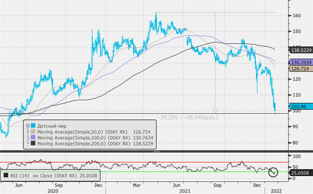Click the 160 price axis tick label
313x194 pixels.
coord(297,16)
